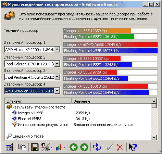Go back with the green left arrow

(x=74, y=147)
